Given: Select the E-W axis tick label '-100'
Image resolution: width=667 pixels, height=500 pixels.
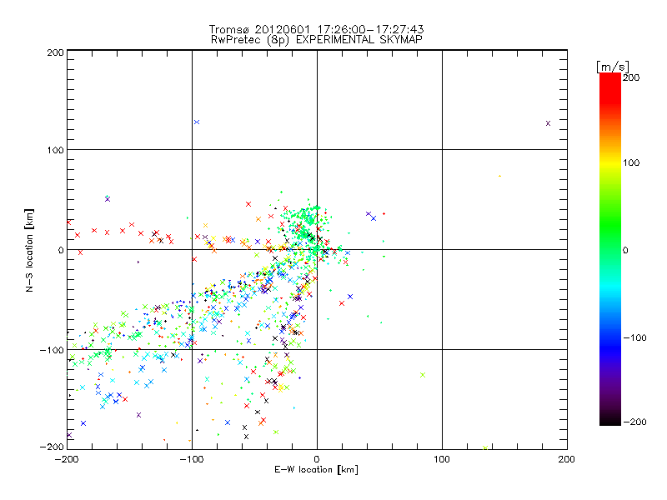Looking at the screenshot, I should click(x=192, y=460).
